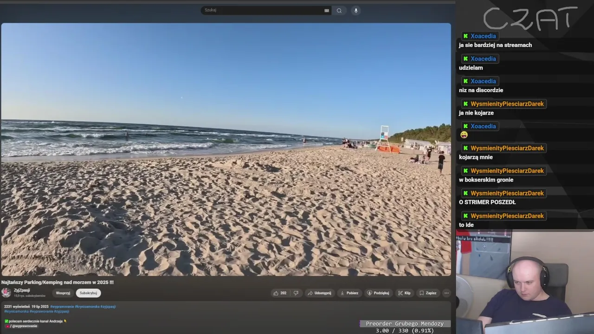Click the video title text

point(58,282)
